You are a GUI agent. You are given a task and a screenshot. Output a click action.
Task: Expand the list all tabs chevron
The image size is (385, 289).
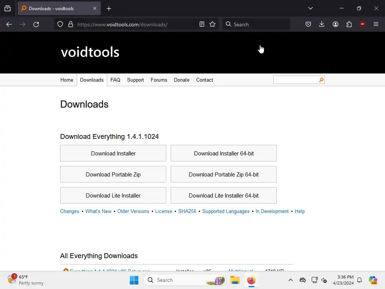[310, 8]
